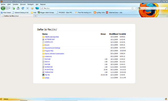Click the status bar face icon at right
The height and width of the screenshot is (101, 168).
[166, 99]
